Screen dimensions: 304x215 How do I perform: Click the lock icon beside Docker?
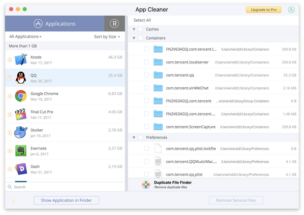pos(10,132)
